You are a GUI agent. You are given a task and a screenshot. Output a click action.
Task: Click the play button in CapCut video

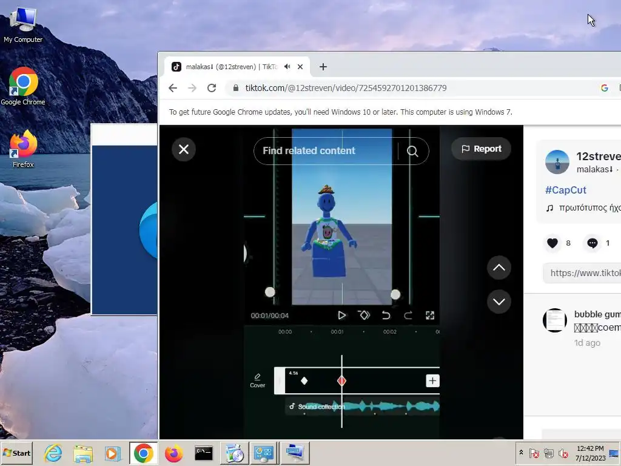point(341,316)
